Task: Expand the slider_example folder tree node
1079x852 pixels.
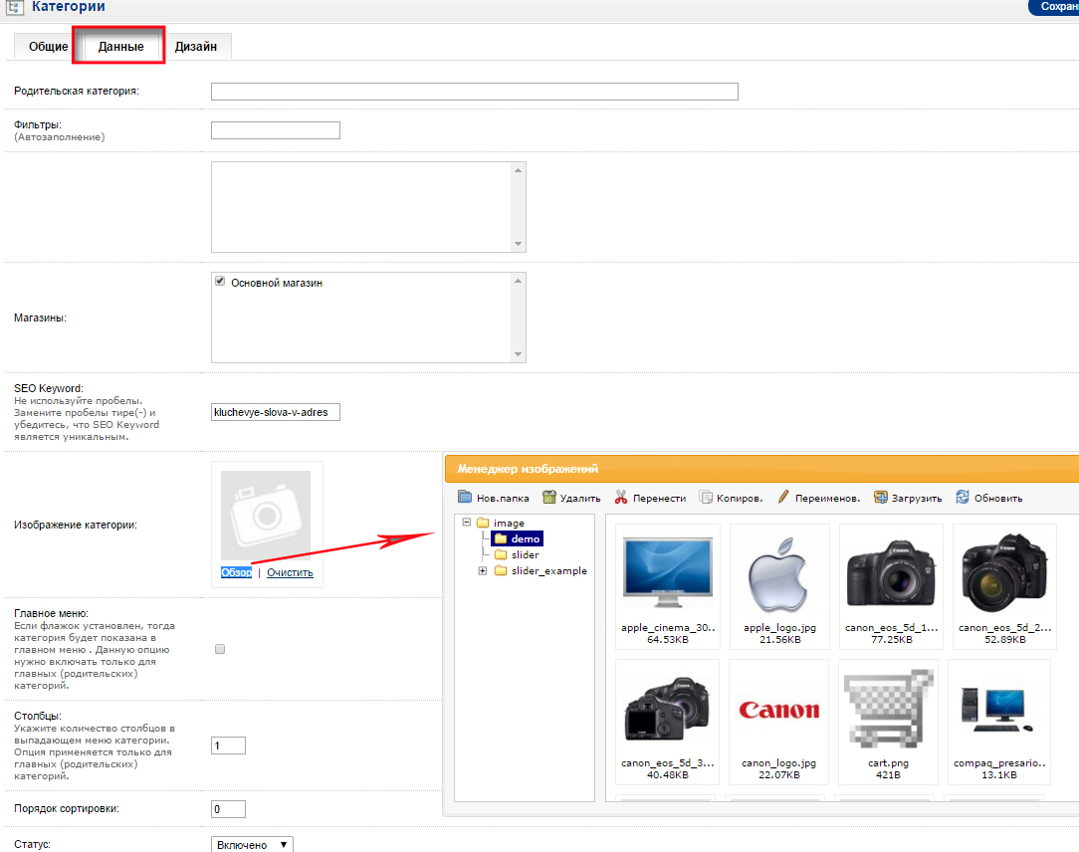Action: pos(483,571)
